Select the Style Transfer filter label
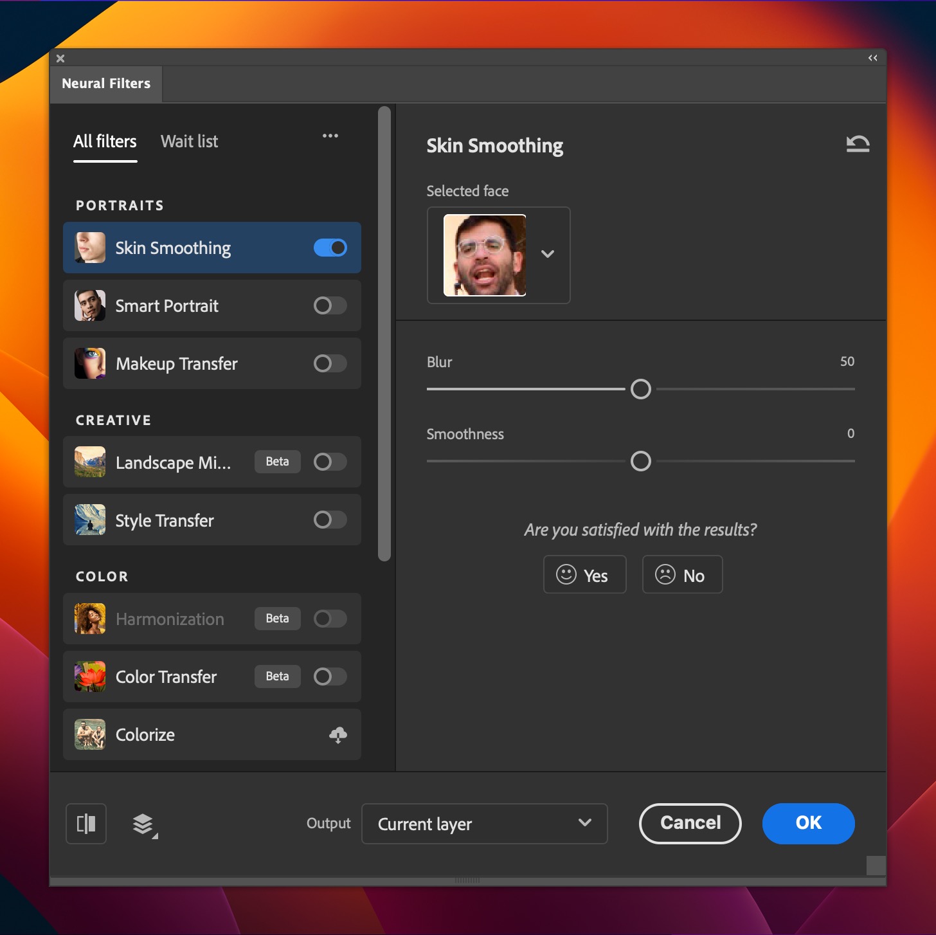 (x=165, y=520)
